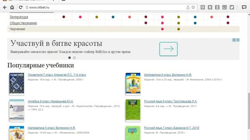Click the Русский язык 7 book cover
The height and width of the screenshot is (140, 250).
(x=133, y=133)
